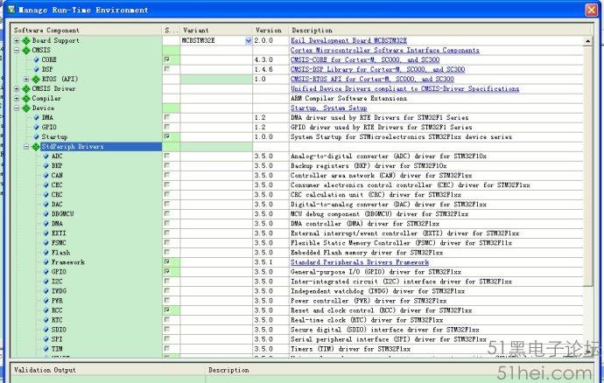Expand the Board Support tree node
Screen dimensions: 604x383
coord(17,40)
